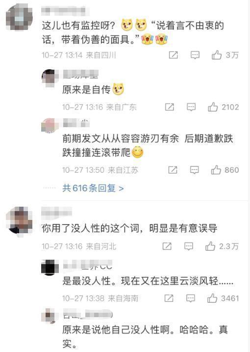Comment on the 海南 reply
250x352 pixels.
191,298
